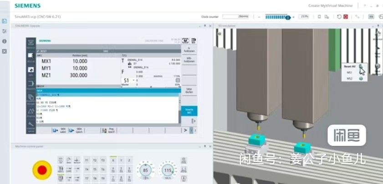The width and height of the screenshot is (383, 184).
Task: Select the highlighted first MDA program line
Action: 107,94
